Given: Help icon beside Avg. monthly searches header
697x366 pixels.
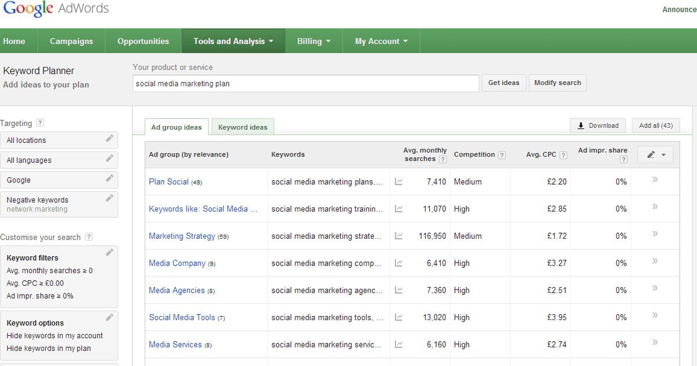Looking at the screenshot, I should 443,160.
